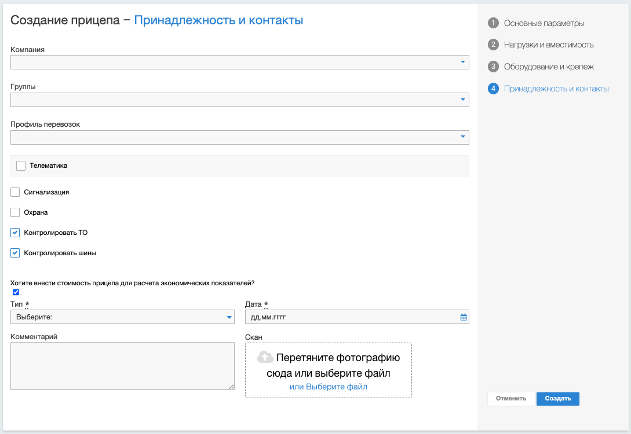Viewport: 631px width, 434px height.
Task: Expand the Профиль перевозок dropdown
Action: point(239,137)
